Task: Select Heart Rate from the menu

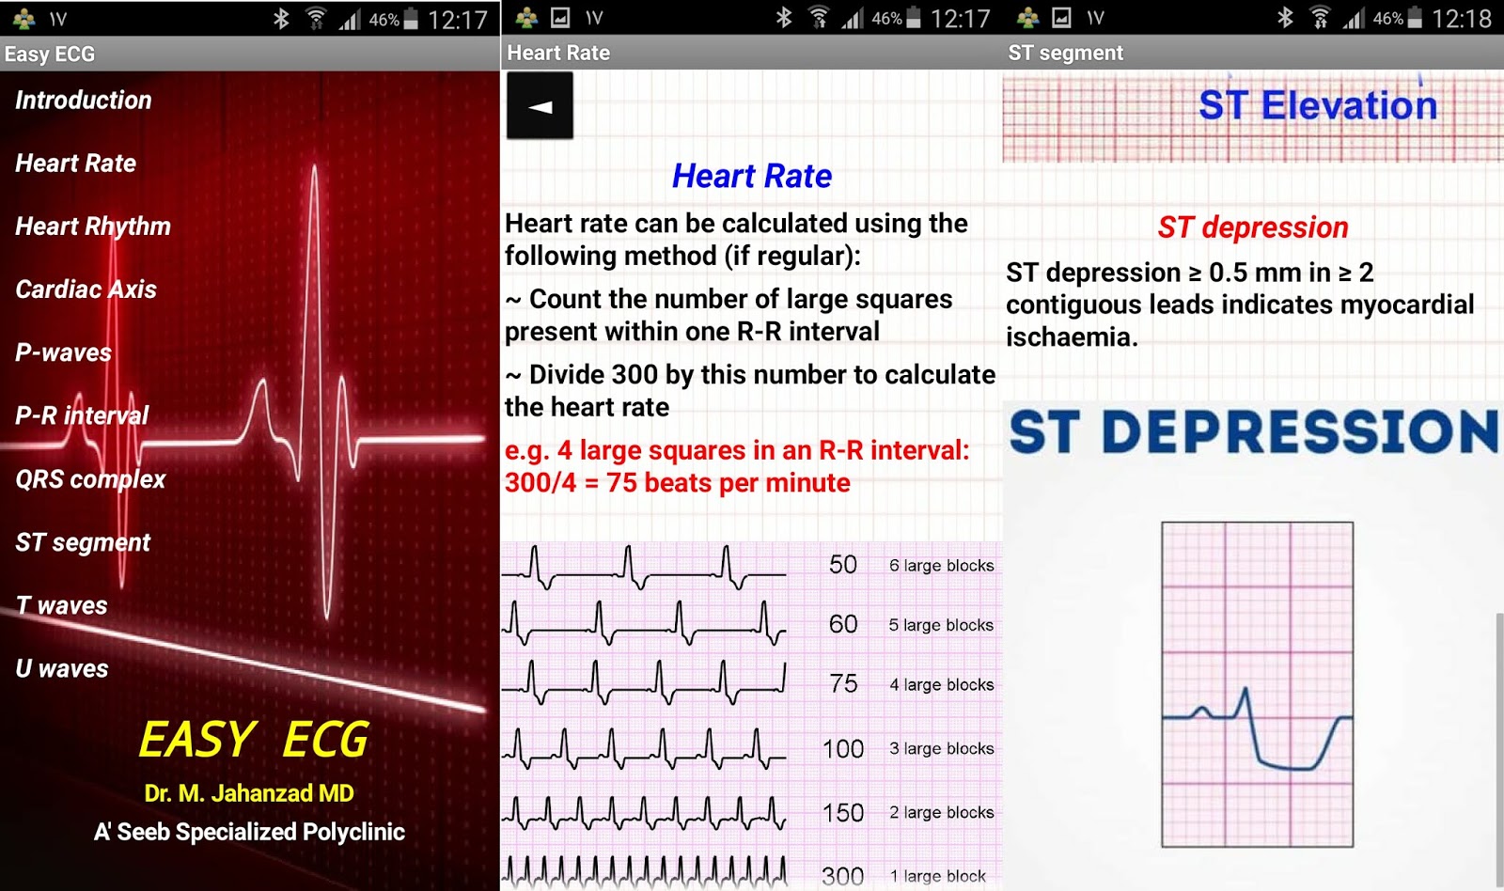Action: (x=75, y=163)
